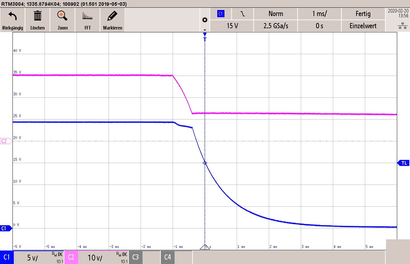The height and width of the screenshot is (264, 410).
Task: Open the 0 s horizontal position field
Action: pos(319,26)
